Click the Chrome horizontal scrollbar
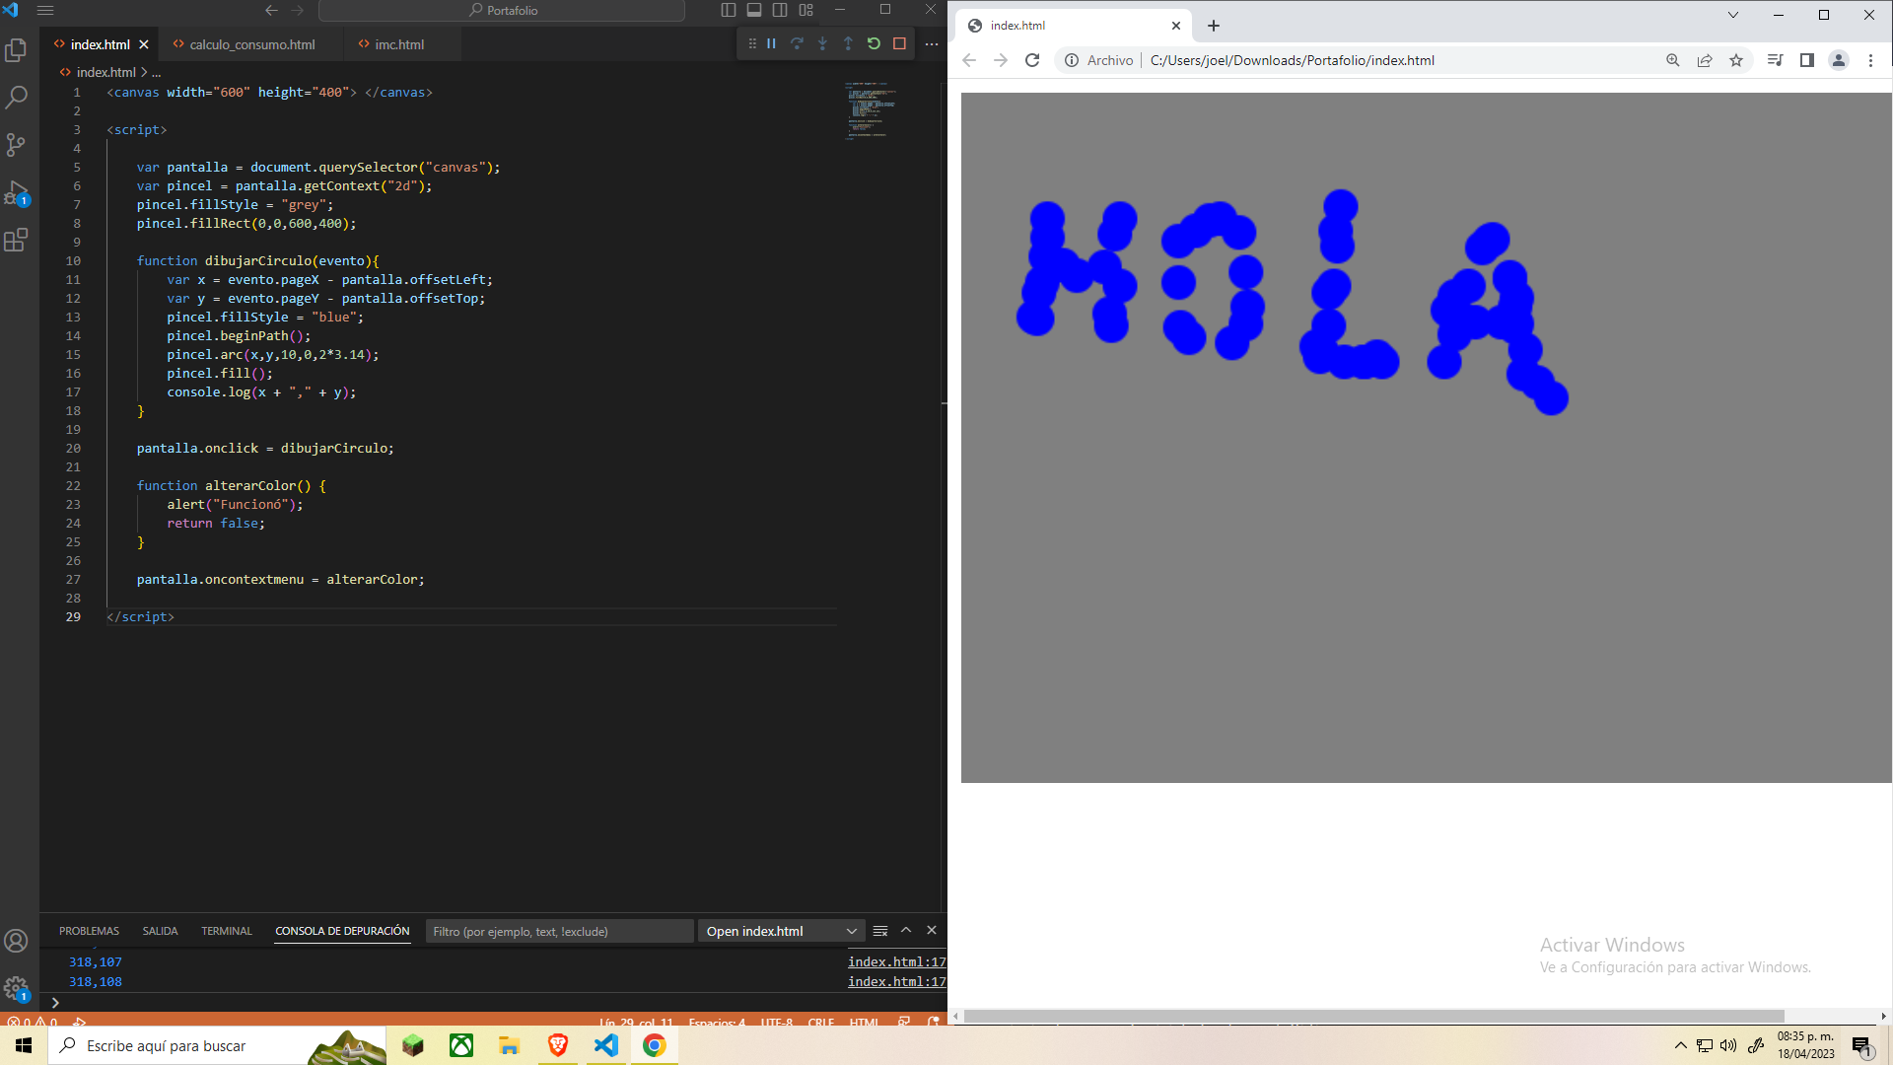The height and width of the screenshot is (1065, 1893). pos(1374,1016)
